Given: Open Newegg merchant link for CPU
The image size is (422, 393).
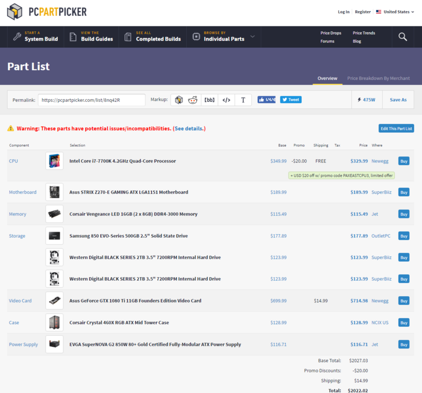Looking at the screenshot, I should click(x=380, y=161).
